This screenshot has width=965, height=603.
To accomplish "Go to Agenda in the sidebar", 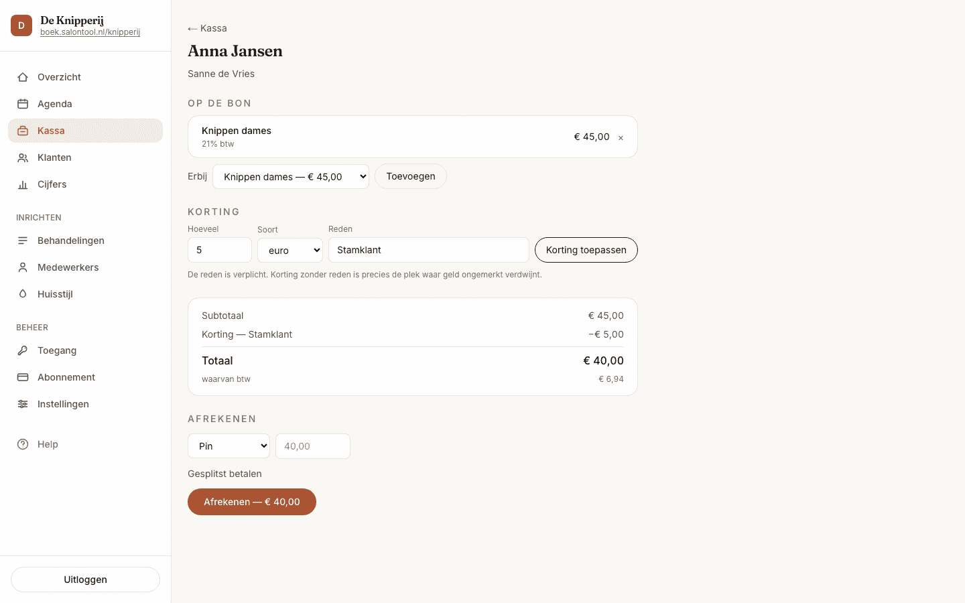I will coord(85,104).
